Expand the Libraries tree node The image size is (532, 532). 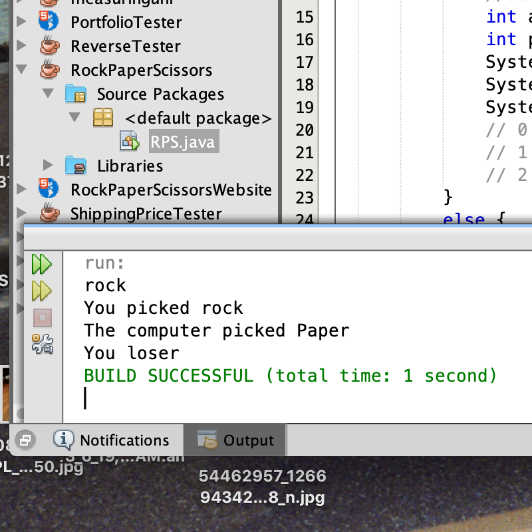click(x=48, y=166)
